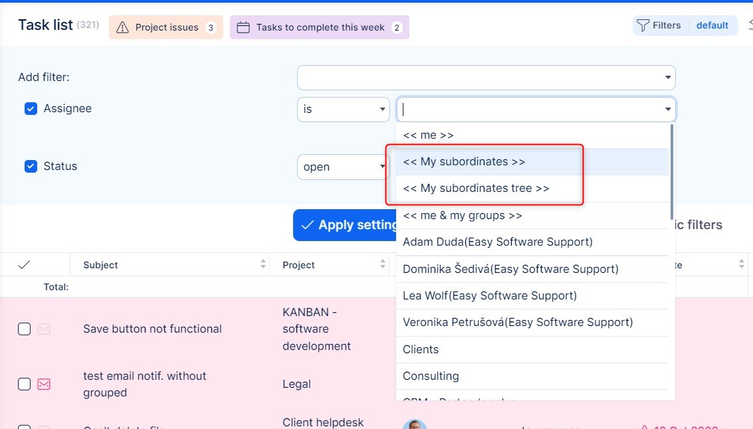Tick checkbox for Save button not functional task
The height and width of the screenshot is (429, 753).
point(24,329)
